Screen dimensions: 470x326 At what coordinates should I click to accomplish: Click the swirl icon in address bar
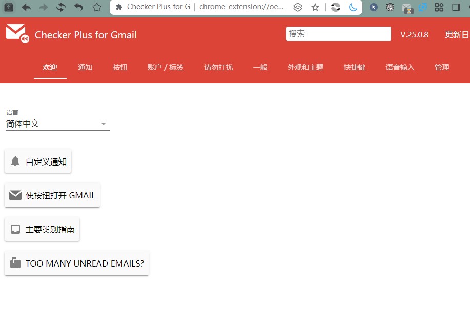[336, 7]
